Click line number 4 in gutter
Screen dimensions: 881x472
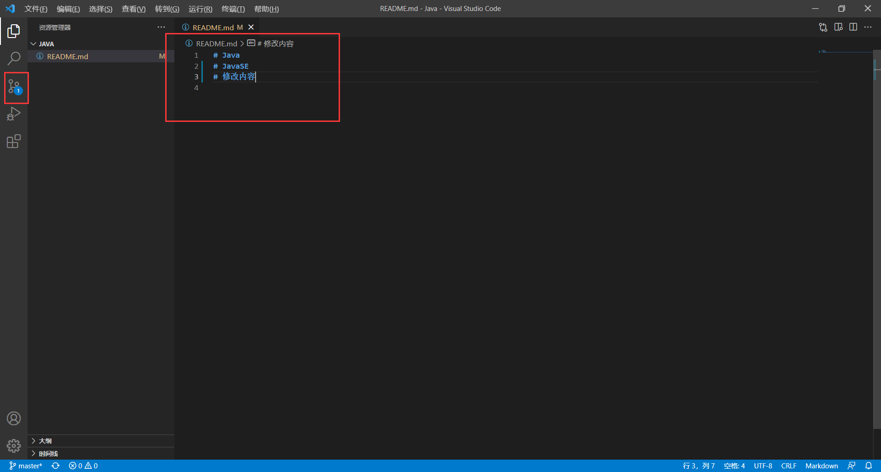(x=196, y=88)
